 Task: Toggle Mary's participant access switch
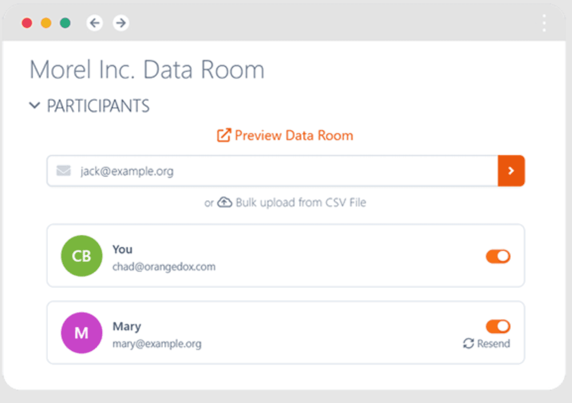(498, 327)
